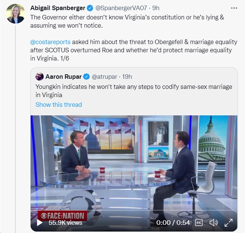This screenshot has width=250, height=233.
Task: Open quoted tweet text about Youngkin
Action: coord(134,91)
